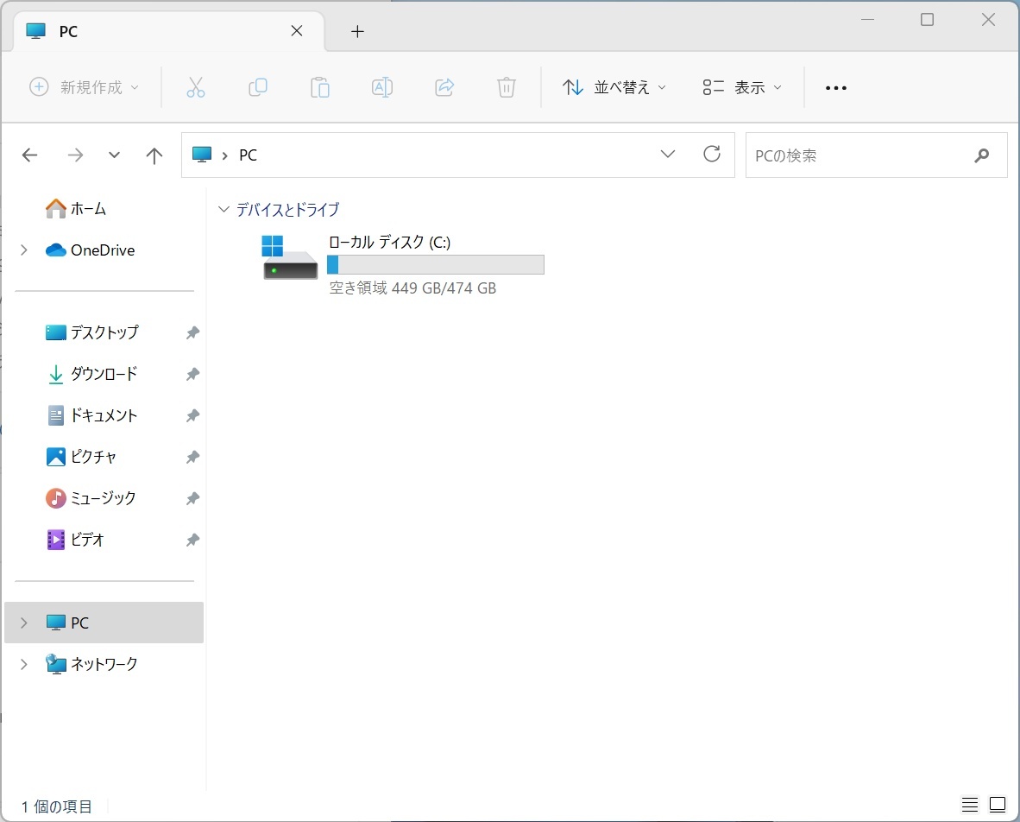Switch to details view in status bar
The width and height of the screenshot is (1020, 822).
(970, 805)
